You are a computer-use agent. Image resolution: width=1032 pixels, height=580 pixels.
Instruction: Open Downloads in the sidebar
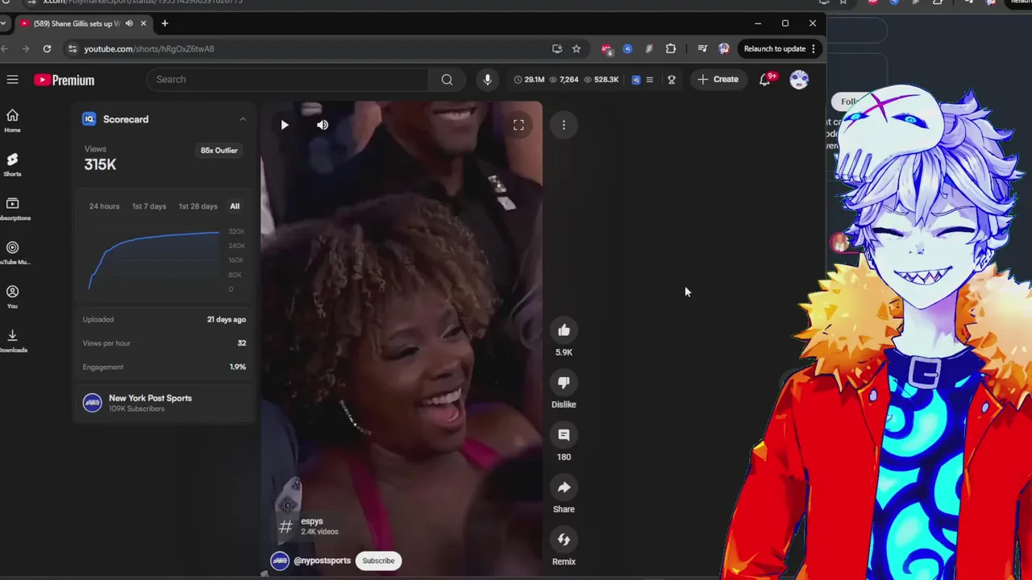[12, 341]
